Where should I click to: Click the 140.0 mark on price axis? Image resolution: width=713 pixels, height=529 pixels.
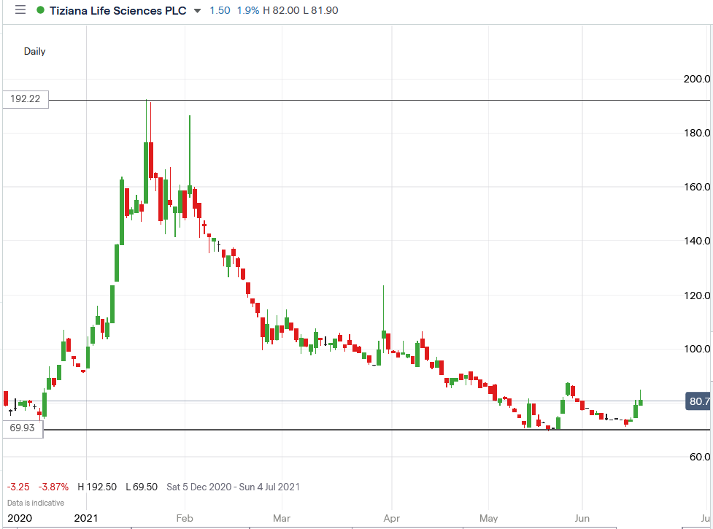click(698, 241)
